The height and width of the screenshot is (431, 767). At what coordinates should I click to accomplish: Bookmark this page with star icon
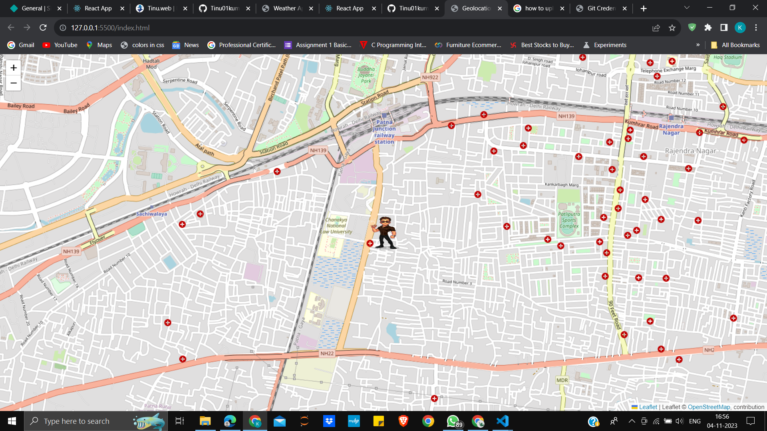pos(672,28)
